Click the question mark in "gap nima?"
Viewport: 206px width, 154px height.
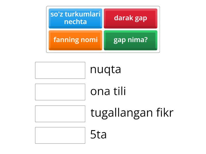click(x=146, y=40)
